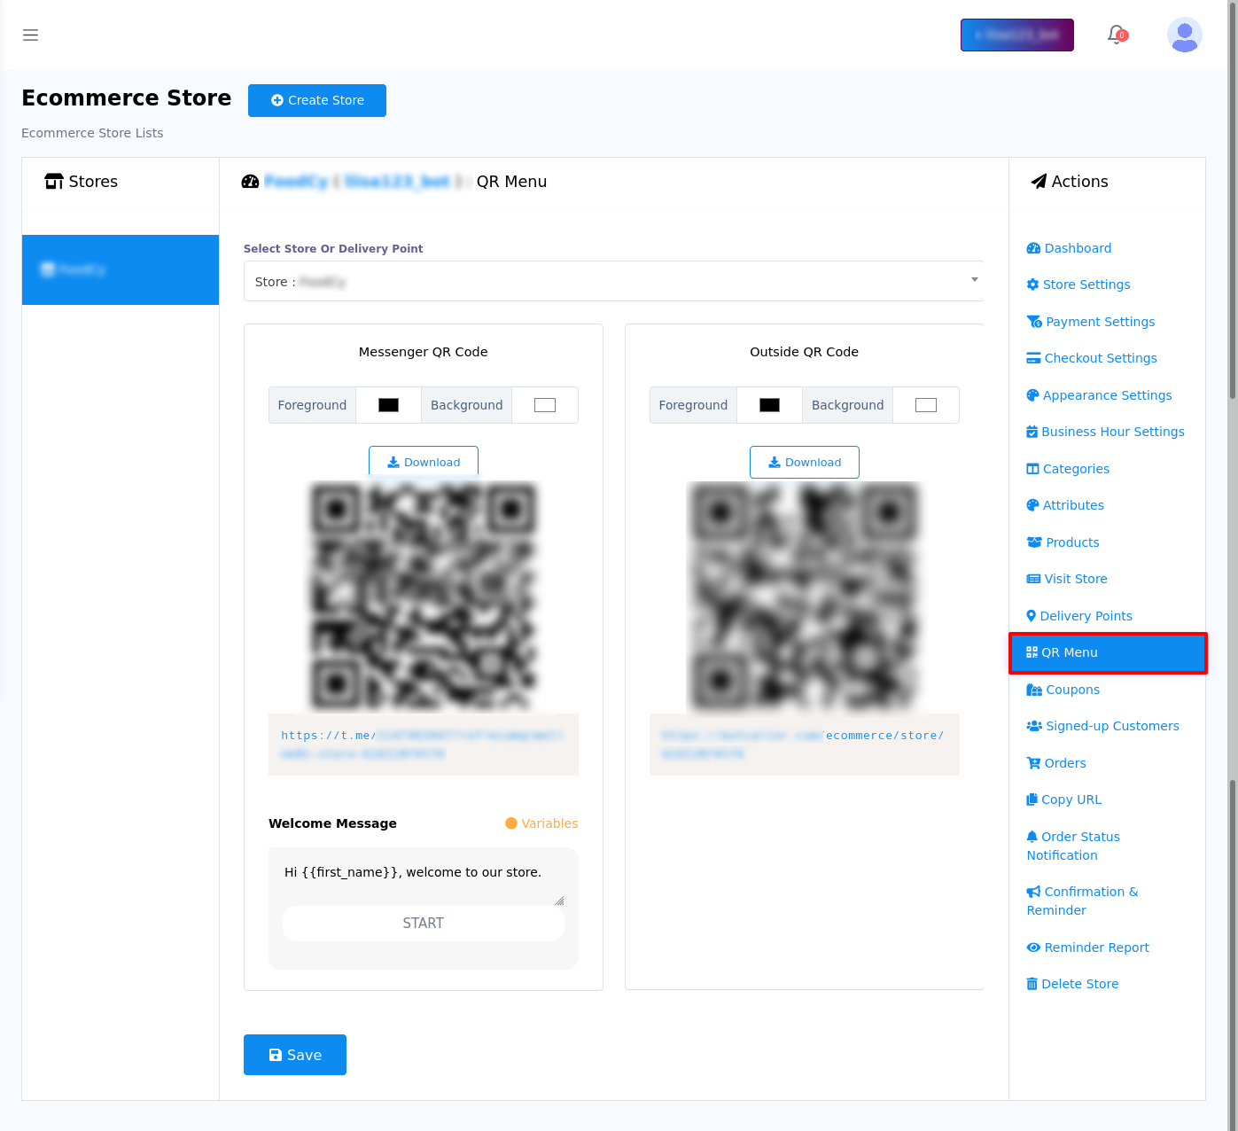Open Delivery Points in Actions
The image size is (1238, 1131).
coord(1079,616)
